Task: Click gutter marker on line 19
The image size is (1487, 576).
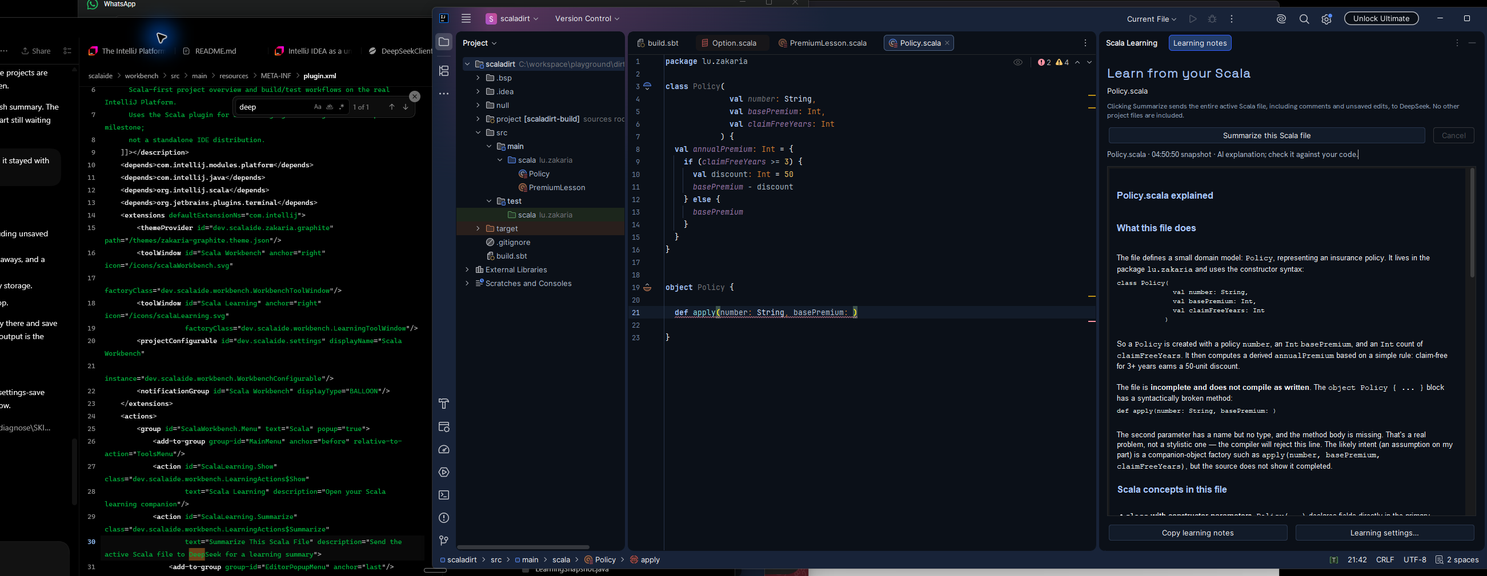Action: [x=647, y=287]
